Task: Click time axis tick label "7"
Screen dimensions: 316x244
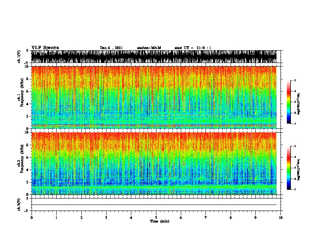Action: (206, 218)
